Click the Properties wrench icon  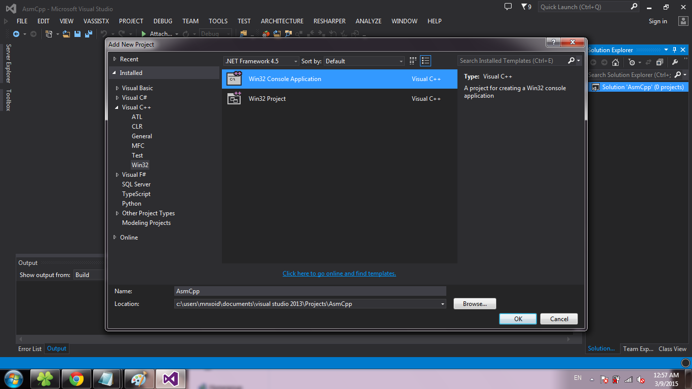coord(675,62)
